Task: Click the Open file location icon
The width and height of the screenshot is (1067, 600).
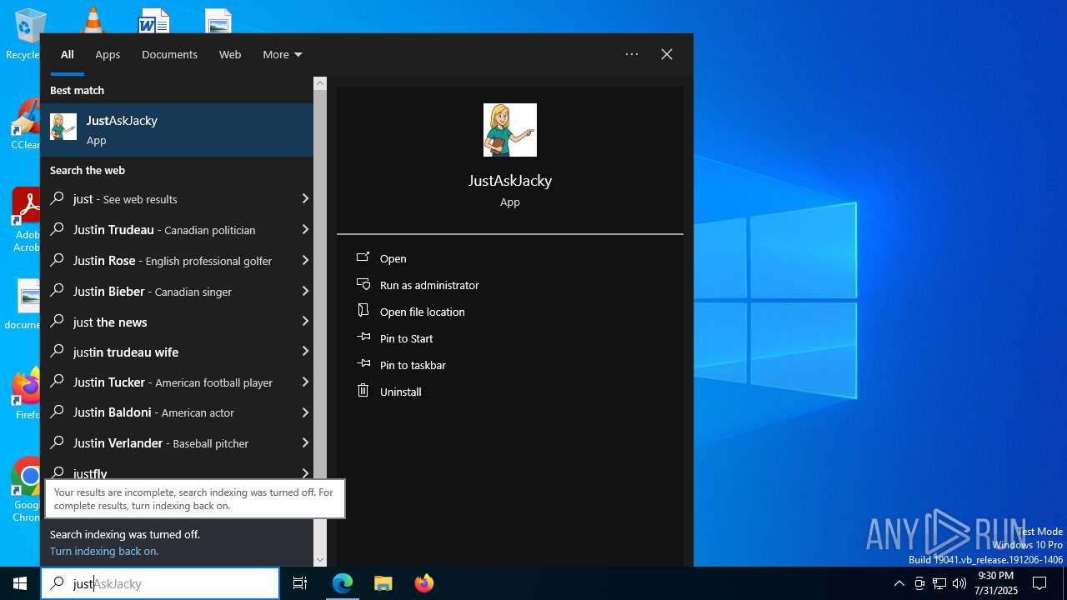Action: pos(363,311)
